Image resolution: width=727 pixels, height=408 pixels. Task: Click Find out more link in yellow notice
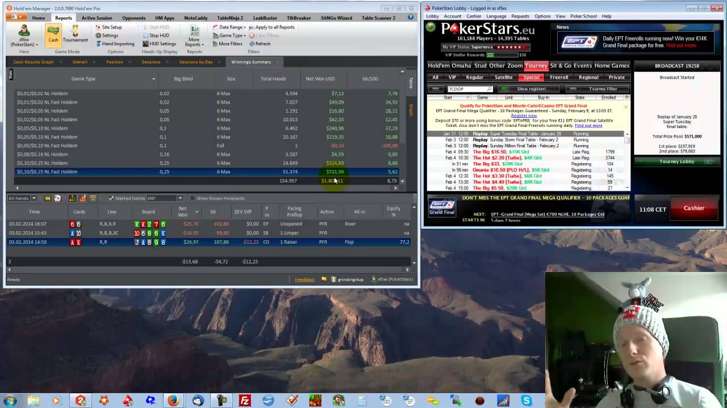pyautogui.click(x=588, y=125)
